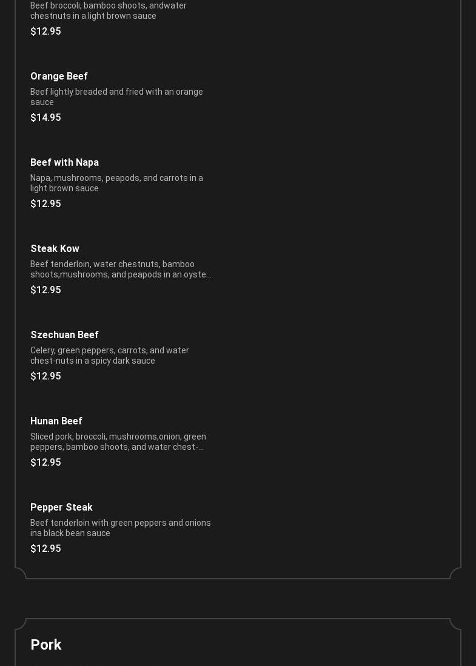The width and height of the screenshot is (476, 666).
Task: Click the Szechuan Beef $12.95 price
Action: pos(46,376)
